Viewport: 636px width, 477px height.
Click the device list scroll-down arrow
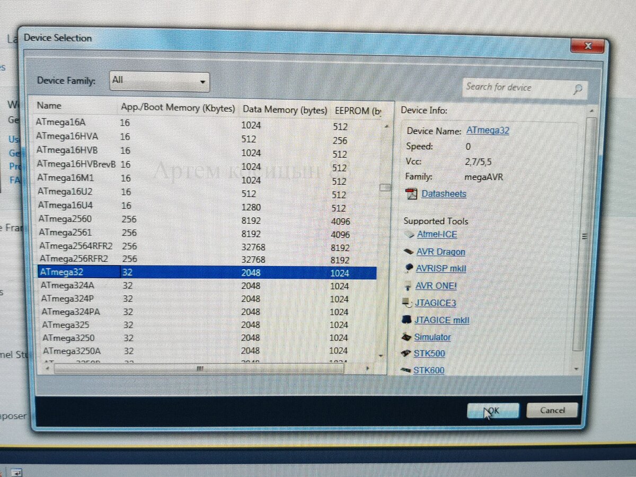[380, 356]
